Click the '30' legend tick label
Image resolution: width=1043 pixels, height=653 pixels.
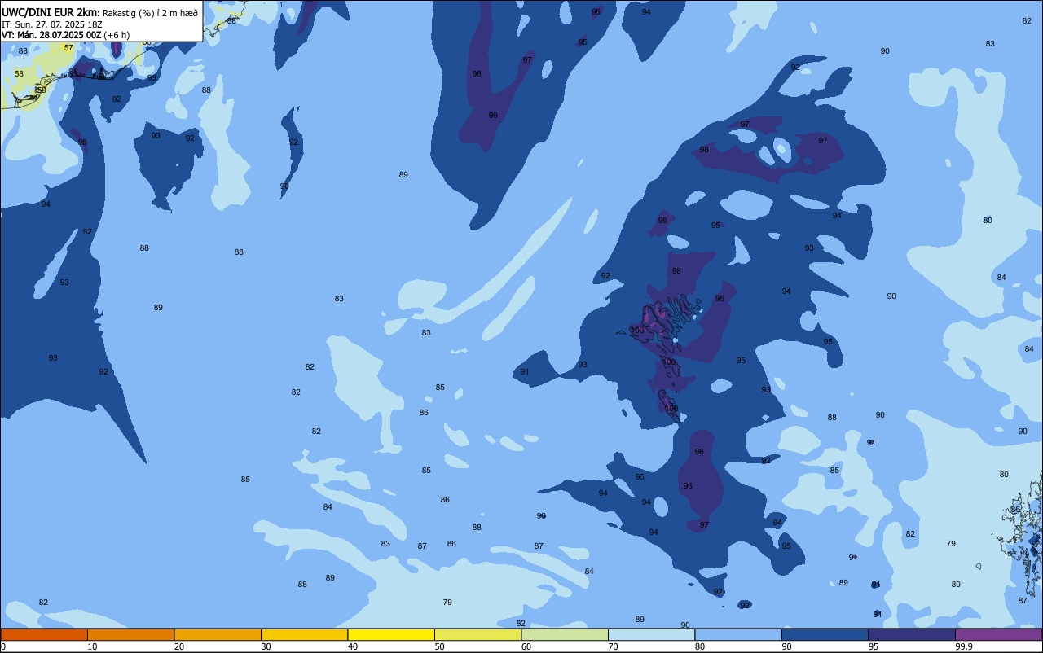click(266, 646)
